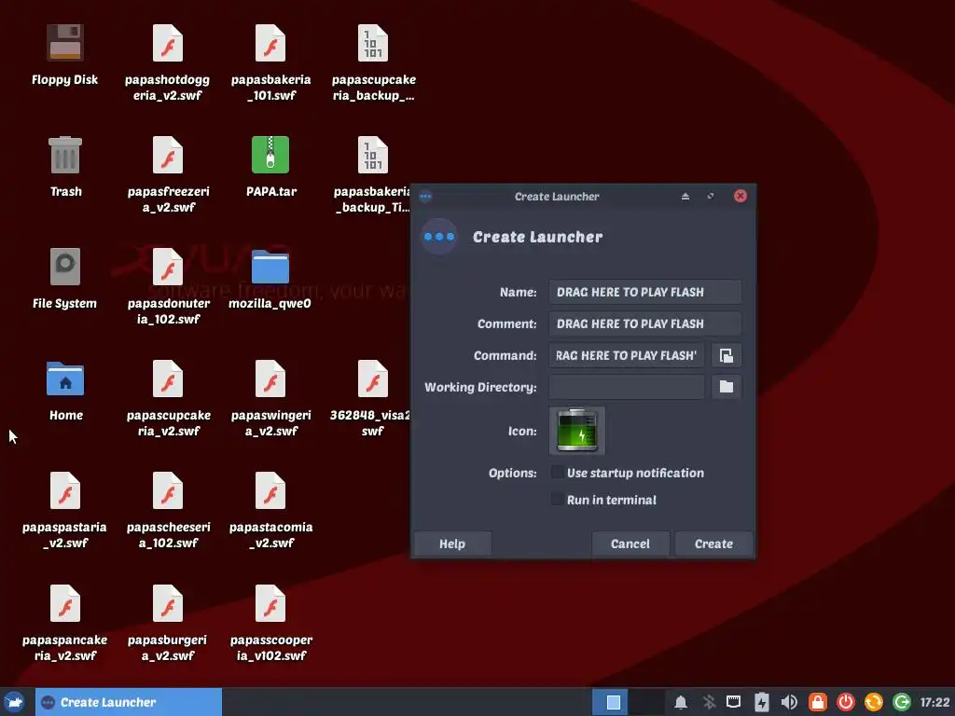Select papasbakeria_101.swf file icon
Image resolution: width=955 pixels, height=716 pixels.
(x=270, y=43)
